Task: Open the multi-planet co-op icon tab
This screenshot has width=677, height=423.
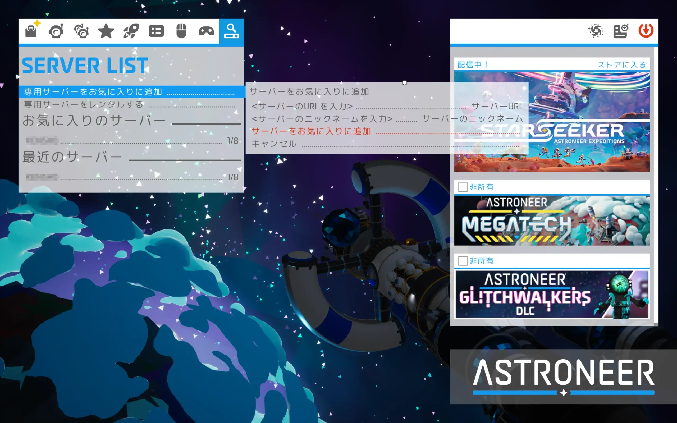Action: pos(81,30)
